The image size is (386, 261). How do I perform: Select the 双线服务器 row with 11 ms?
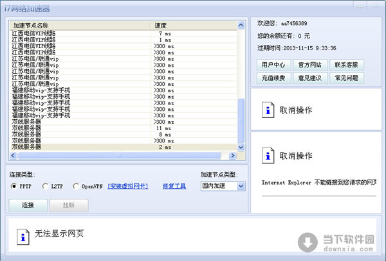[x=124, y=128]
